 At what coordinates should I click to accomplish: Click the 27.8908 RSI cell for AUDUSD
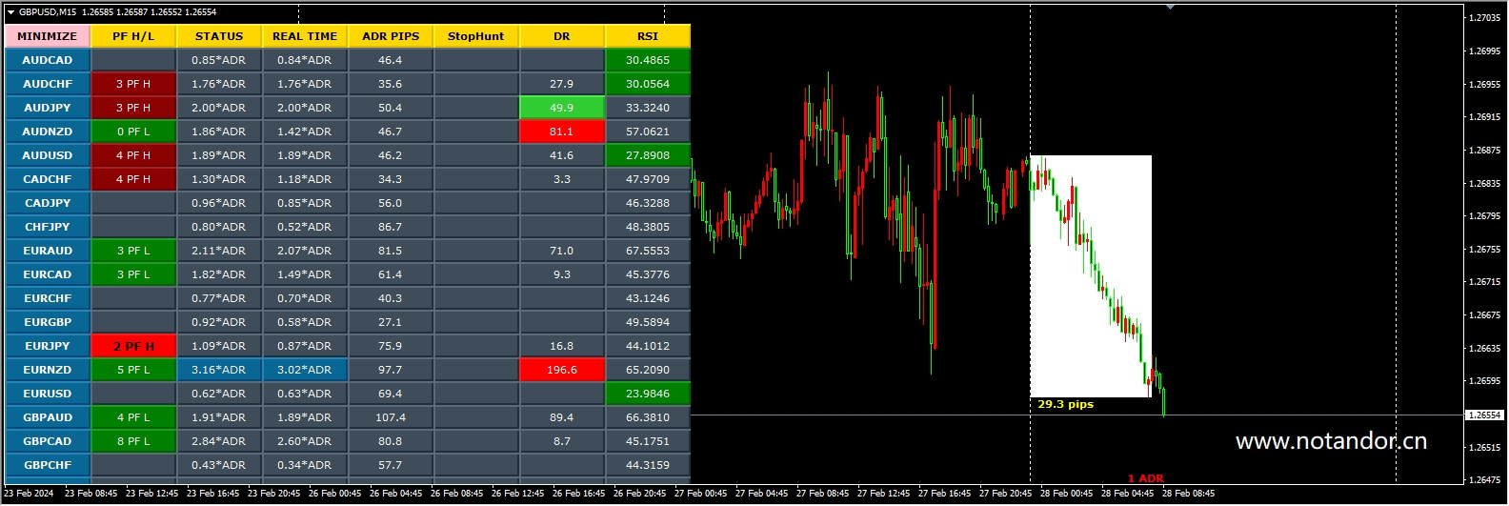(648, 155)
